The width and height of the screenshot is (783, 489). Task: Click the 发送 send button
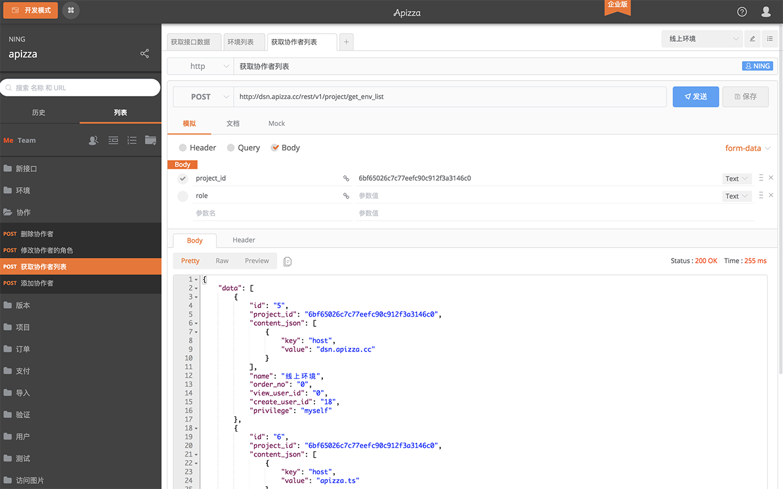pyautogui.click(x=696, y=97)
